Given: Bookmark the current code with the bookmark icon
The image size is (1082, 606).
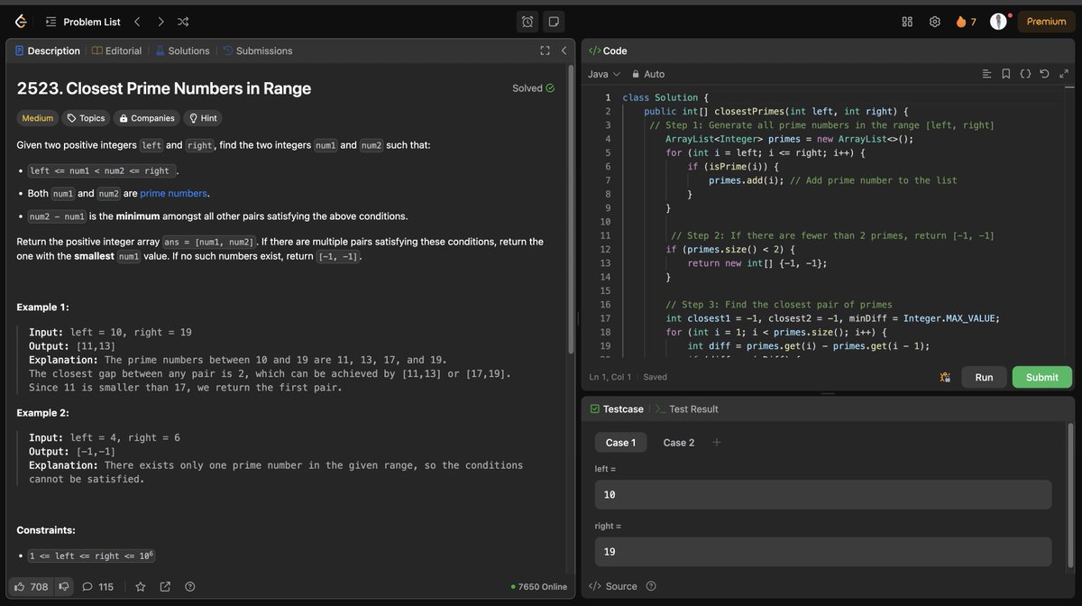Looking at the screenshot, I should click(1005, 73).
